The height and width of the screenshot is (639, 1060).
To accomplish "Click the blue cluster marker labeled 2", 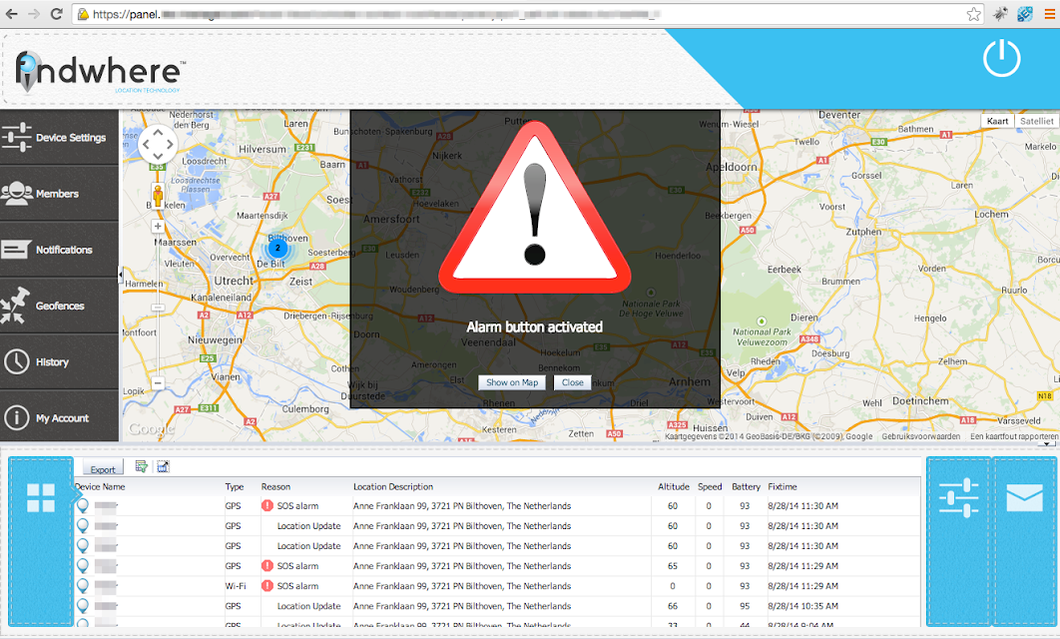I will tap(277, 249).
